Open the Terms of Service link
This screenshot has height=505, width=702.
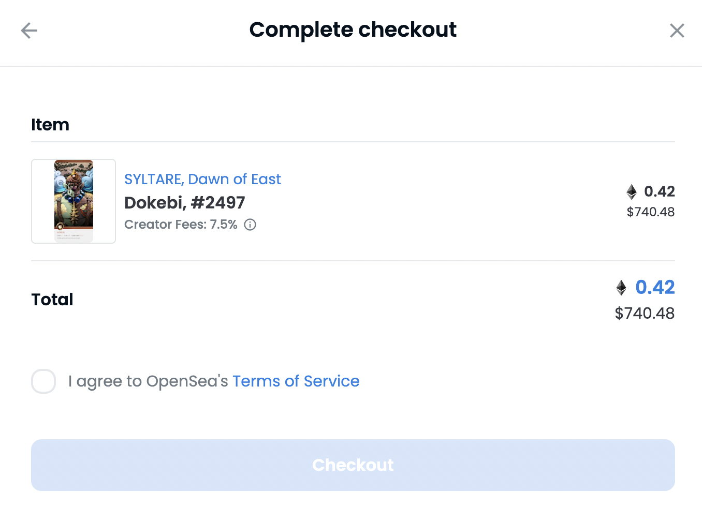pyautogui.click(x=296, y=381)
